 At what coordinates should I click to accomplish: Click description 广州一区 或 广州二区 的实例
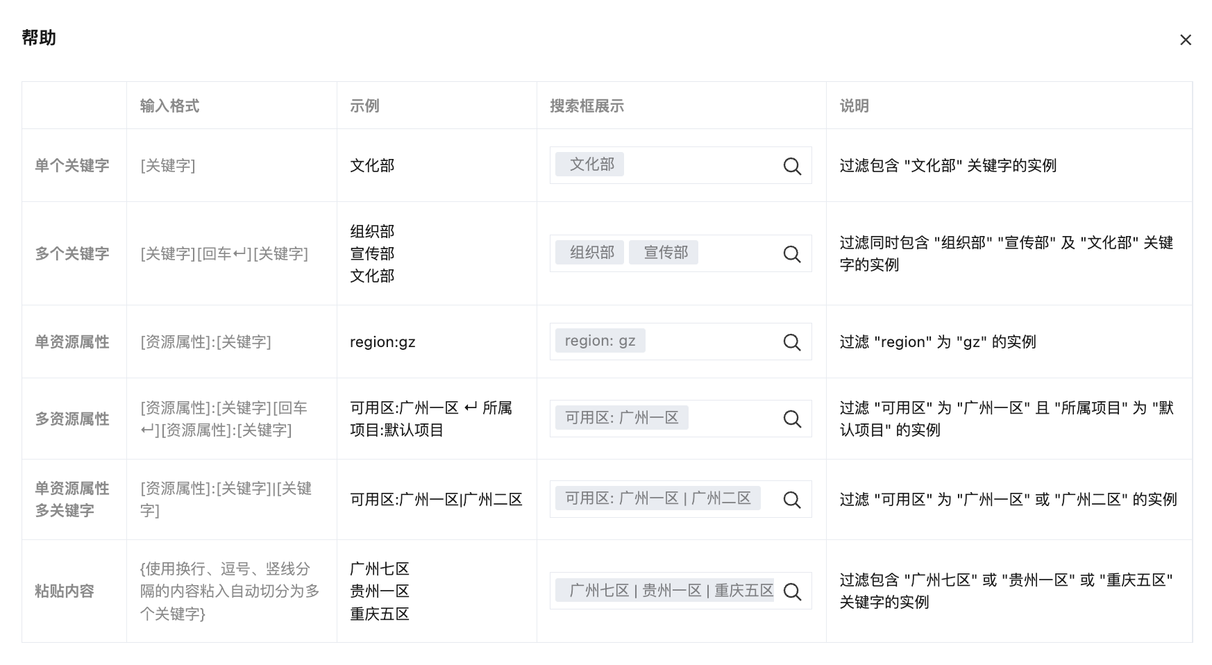click(1009, 499)
